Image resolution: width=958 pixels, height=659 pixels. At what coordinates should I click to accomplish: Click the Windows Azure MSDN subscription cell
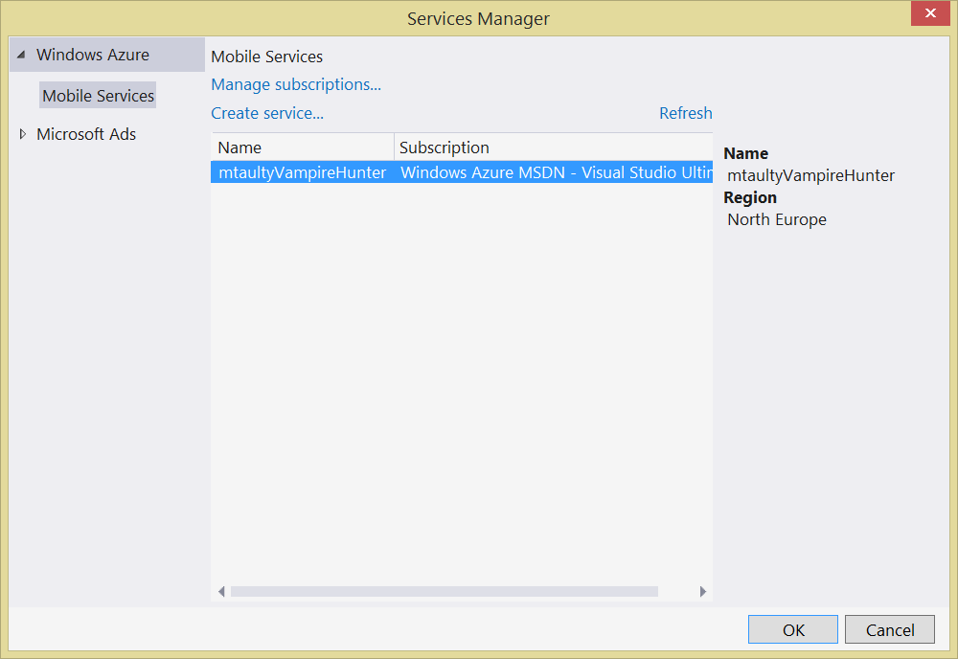coord(556,172)
